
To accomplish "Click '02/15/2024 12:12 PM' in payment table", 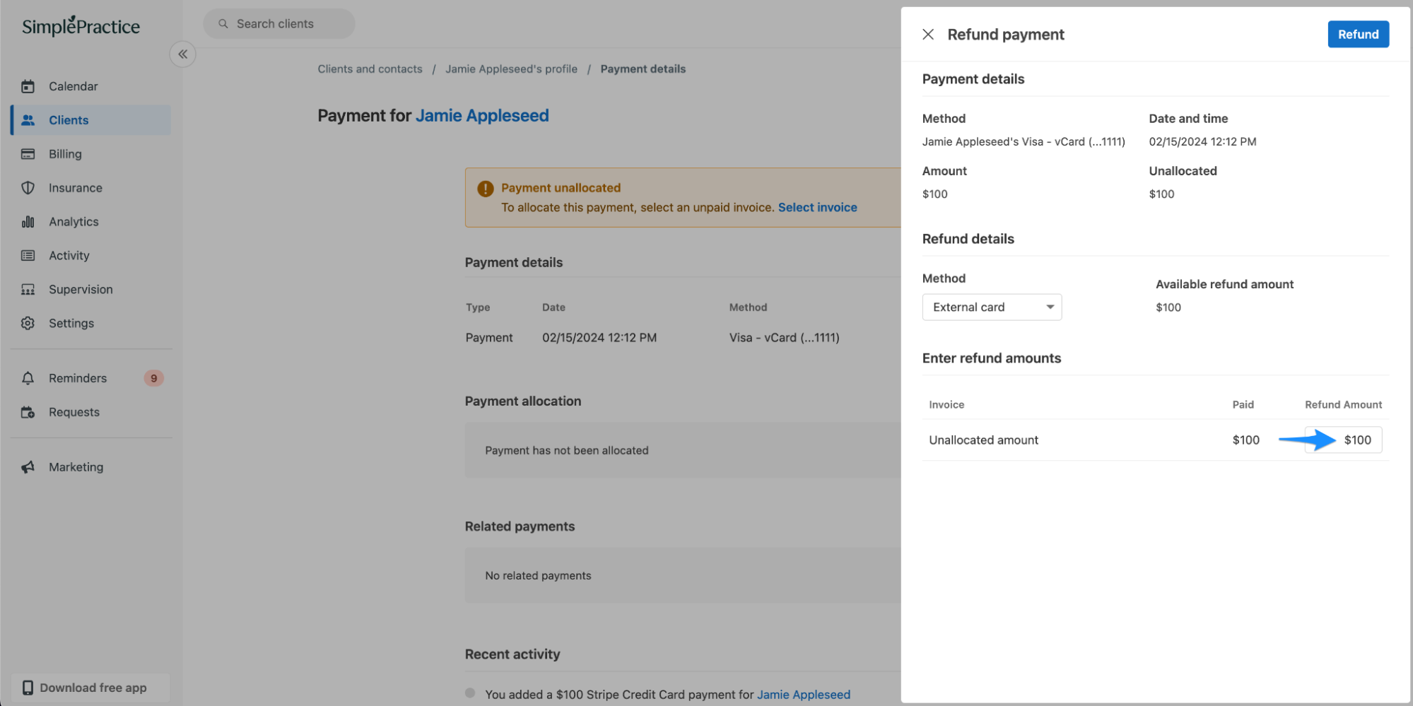I will pyautogui.click(x=599, y=338).
